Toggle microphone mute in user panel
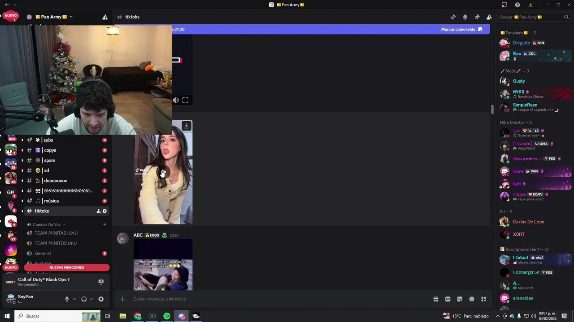 point(67,299)
